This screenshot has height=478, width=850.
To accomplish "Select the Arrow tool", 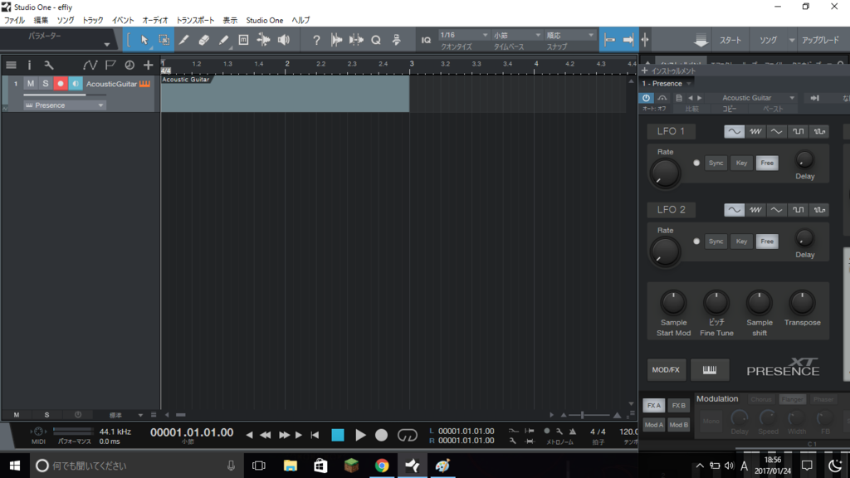I will click(144, 40).
